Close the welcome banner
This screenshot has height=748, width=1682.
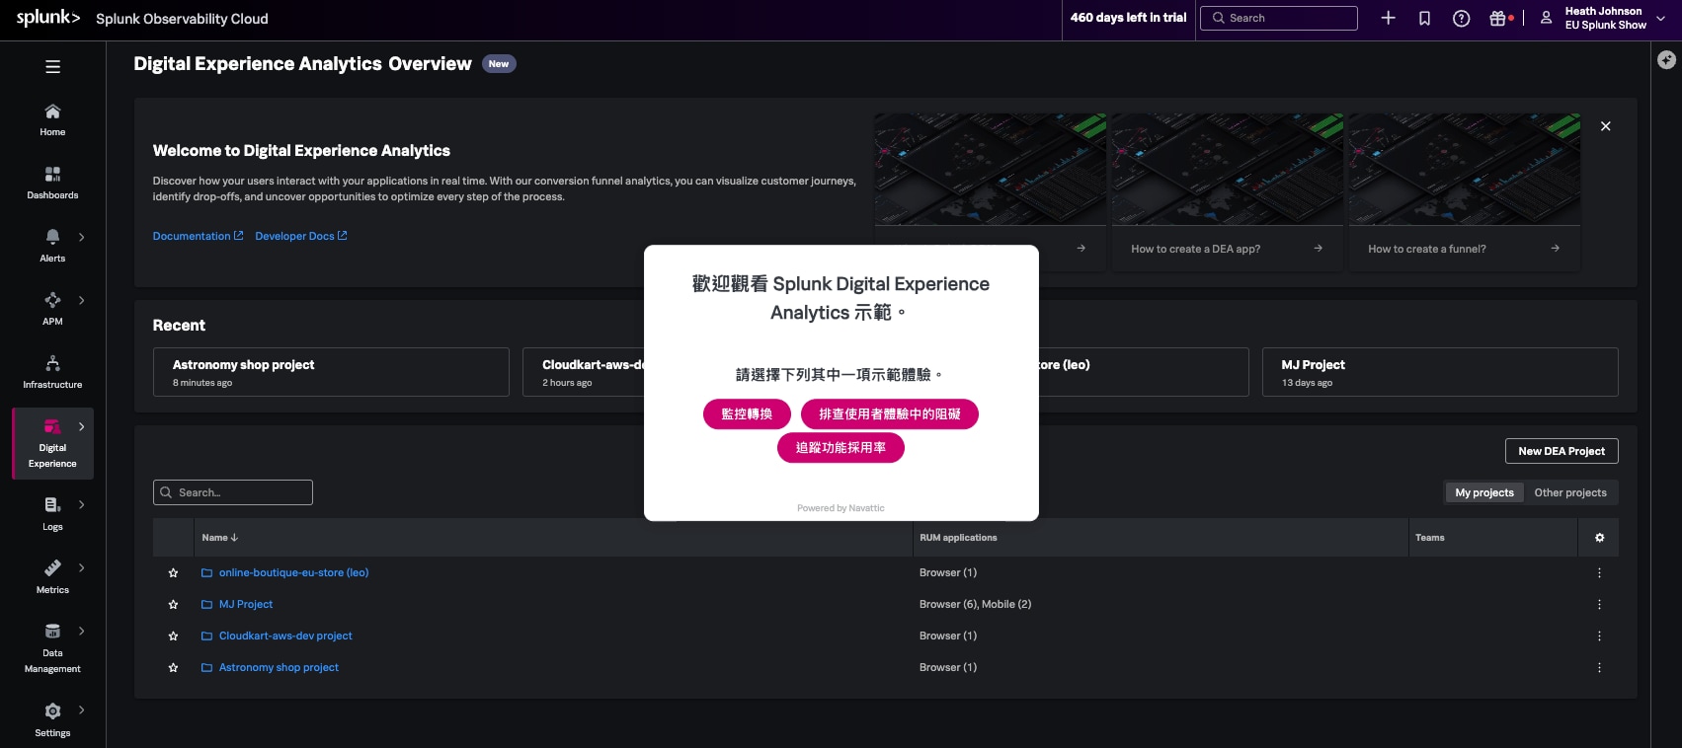click(1606, 126)
